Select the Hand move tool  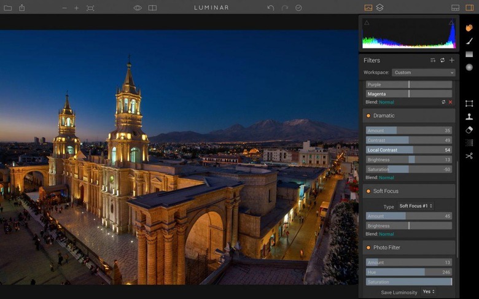469,28
